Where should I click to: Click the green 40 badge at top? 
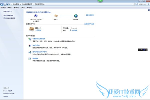(100, 1)
